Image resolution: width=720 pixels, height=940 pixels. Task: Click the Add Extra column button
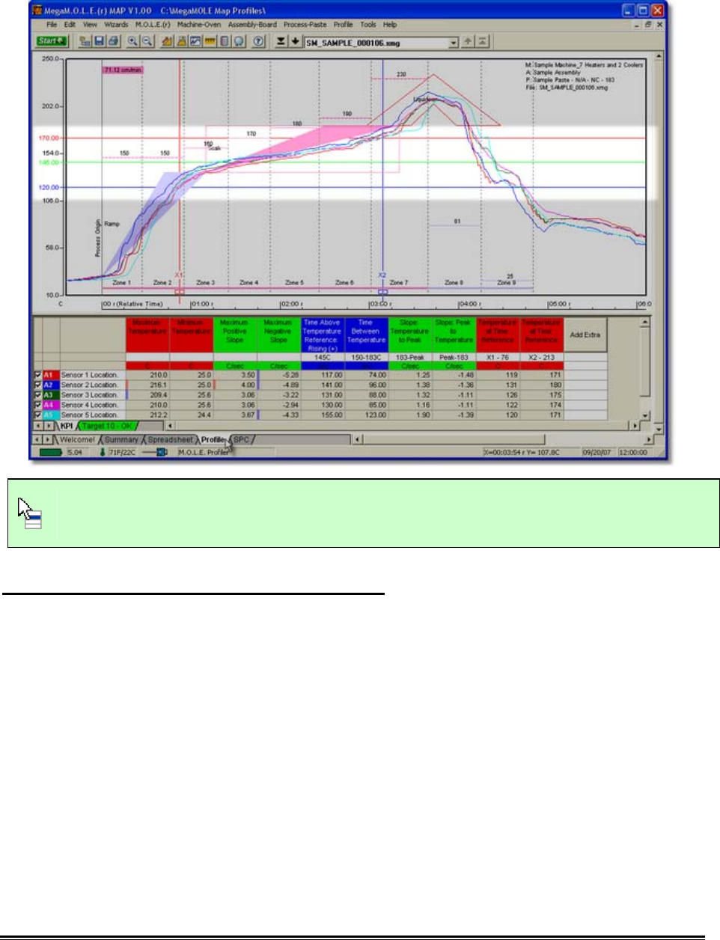585,335
